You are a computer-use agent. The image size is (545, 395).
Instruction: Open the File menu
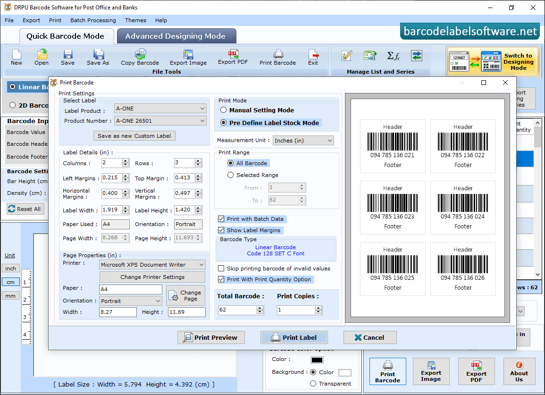9,20
